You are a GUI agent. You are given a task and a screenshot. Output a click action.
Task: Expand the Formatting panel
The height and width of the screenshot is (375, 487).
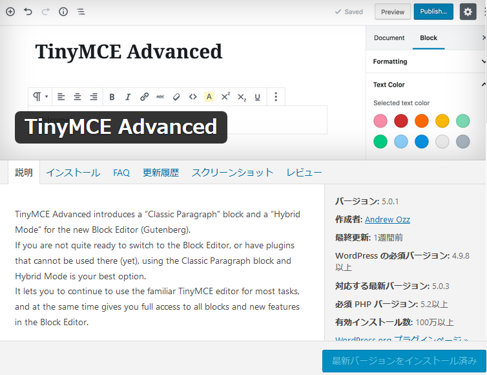point(426,61)
